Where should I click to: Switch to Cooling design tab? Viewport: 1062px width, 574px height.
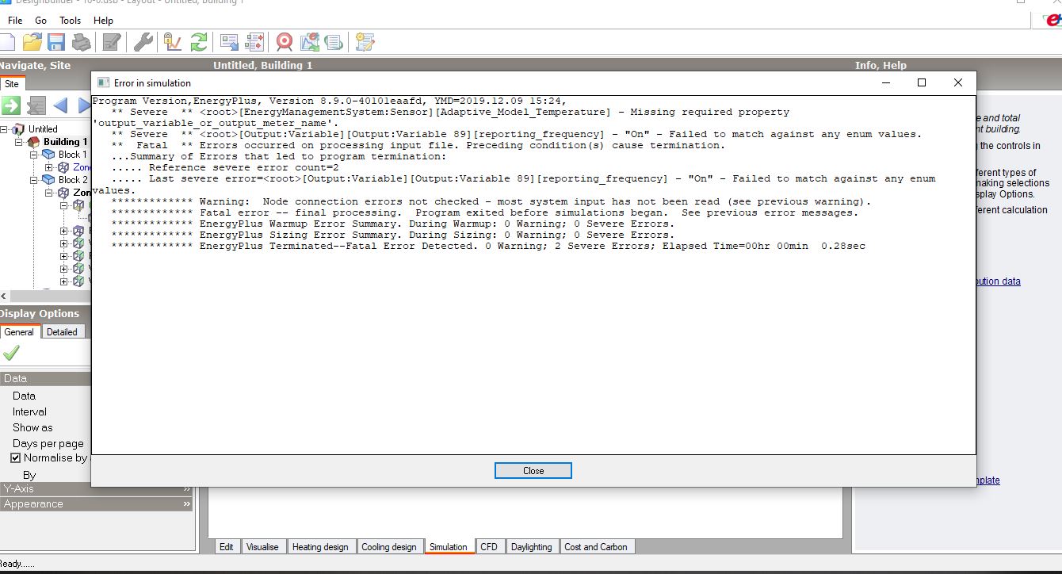(389, 547)
